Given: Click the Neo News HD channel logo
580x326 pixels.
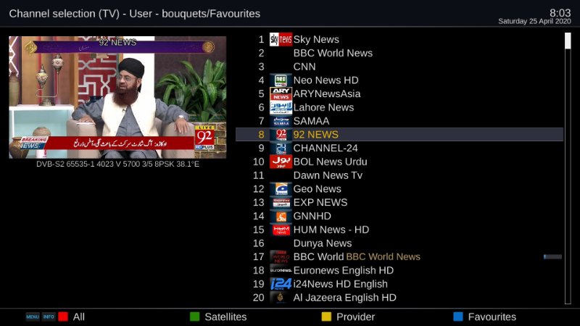Looking at the screenshot, I should pos(281,80).
